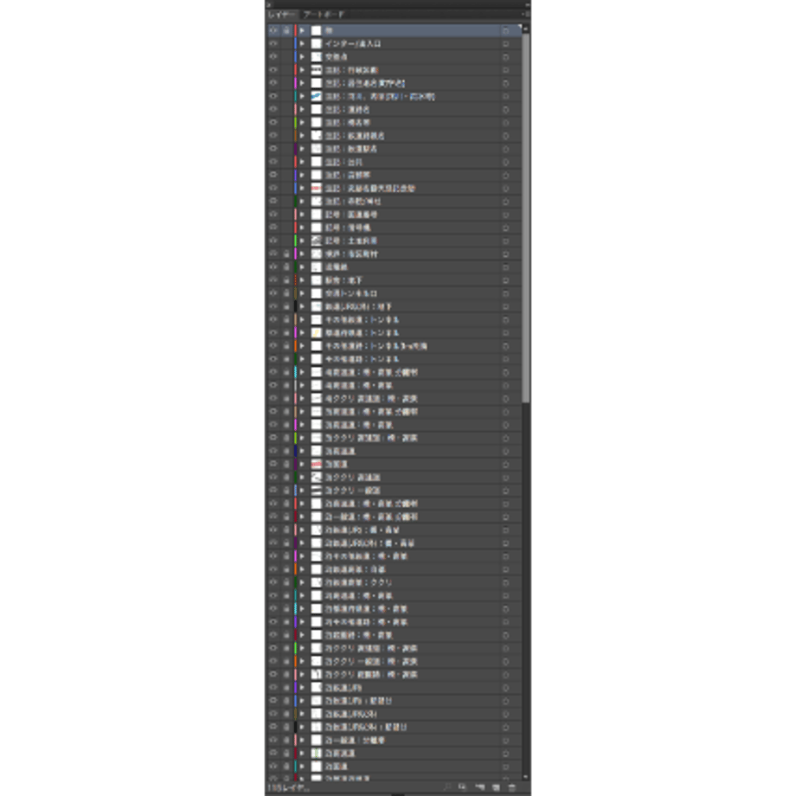Open the Layers panel flyout menu icon
Viewport: 796px width, 796px height.
(526, 14)
